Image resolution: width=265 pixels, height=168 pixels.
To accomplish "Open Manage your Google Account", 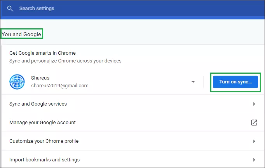I will [132, 123].
